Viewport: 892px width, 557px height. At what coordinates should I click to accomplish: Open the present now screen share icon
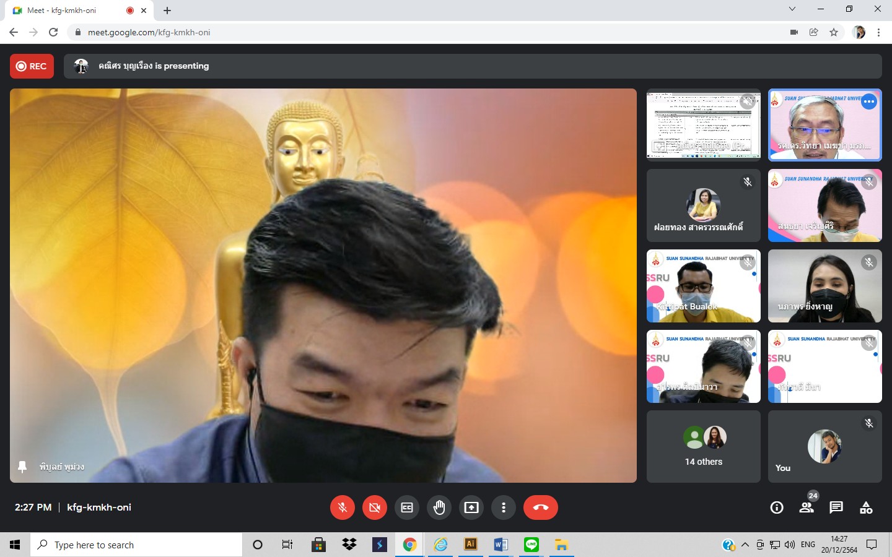pos(471,507)
